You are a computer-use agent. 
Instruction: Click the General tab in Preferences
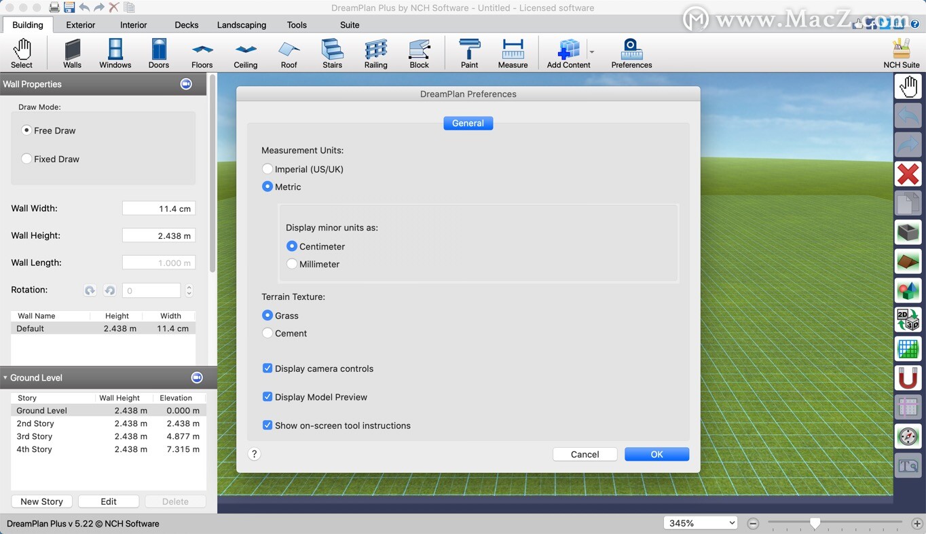[x=468, y=123]
